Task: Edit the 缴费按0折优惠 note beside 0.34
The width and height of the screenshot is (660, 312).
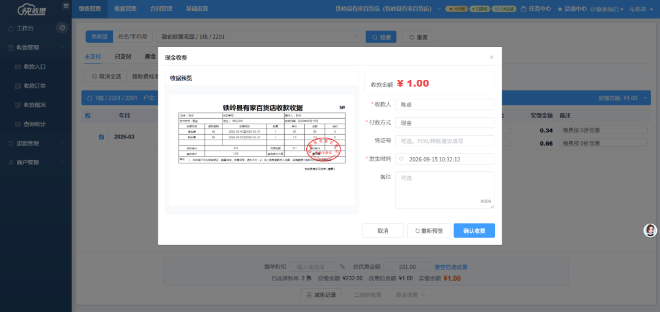Action: click(x=603, y=130)
